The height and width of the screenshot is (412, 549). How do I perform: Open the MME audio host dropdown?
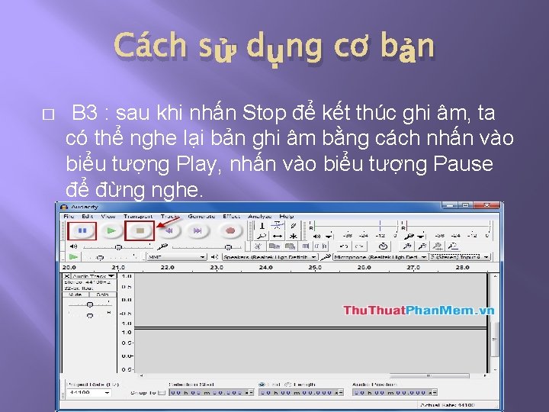click(176, 257)
